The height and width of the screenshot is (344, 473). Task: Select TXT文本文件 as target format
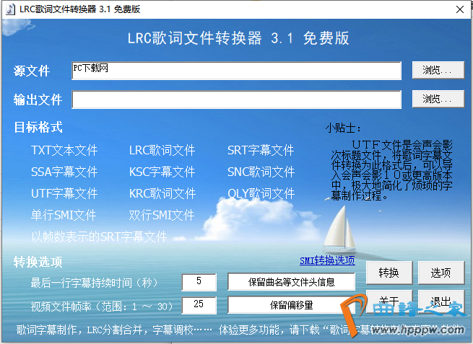[x=64, y=151]
